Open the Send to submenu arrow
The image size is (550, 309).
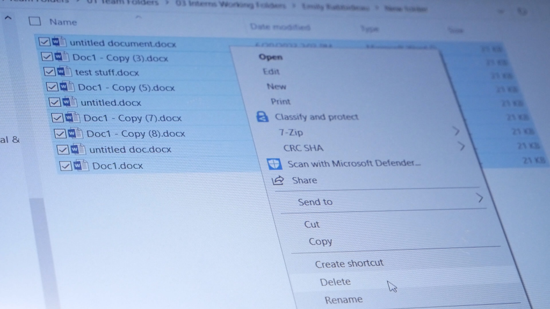480,198
